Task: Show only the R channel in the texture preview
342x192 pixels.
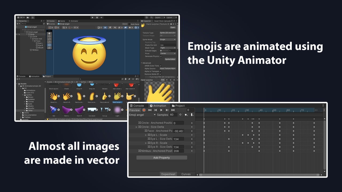Action: [167, 80]
